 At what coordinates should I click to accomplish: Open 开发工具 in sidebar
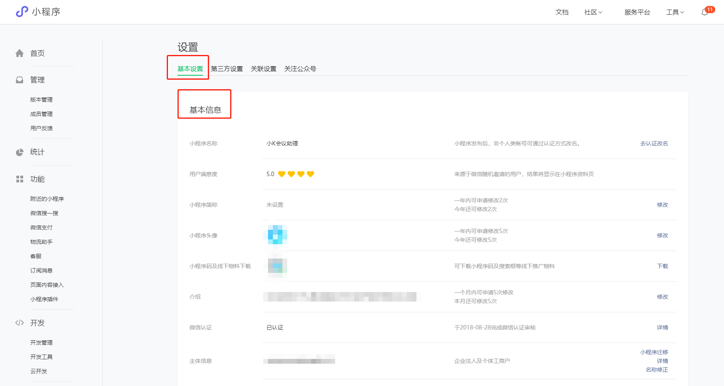click(x=41, y=357)
